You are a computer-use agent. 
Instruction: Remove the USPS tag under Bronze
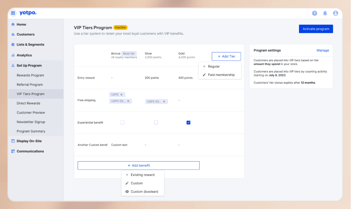[x=121, y=95]
